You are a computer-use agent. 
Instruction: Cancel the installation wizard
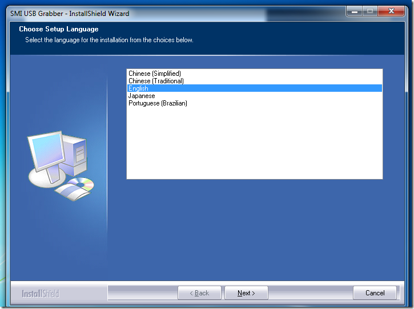(x=375, y=293)
